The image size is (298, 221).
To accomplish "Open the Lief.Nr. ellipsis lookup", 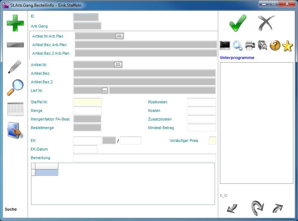I will [104, 90].
